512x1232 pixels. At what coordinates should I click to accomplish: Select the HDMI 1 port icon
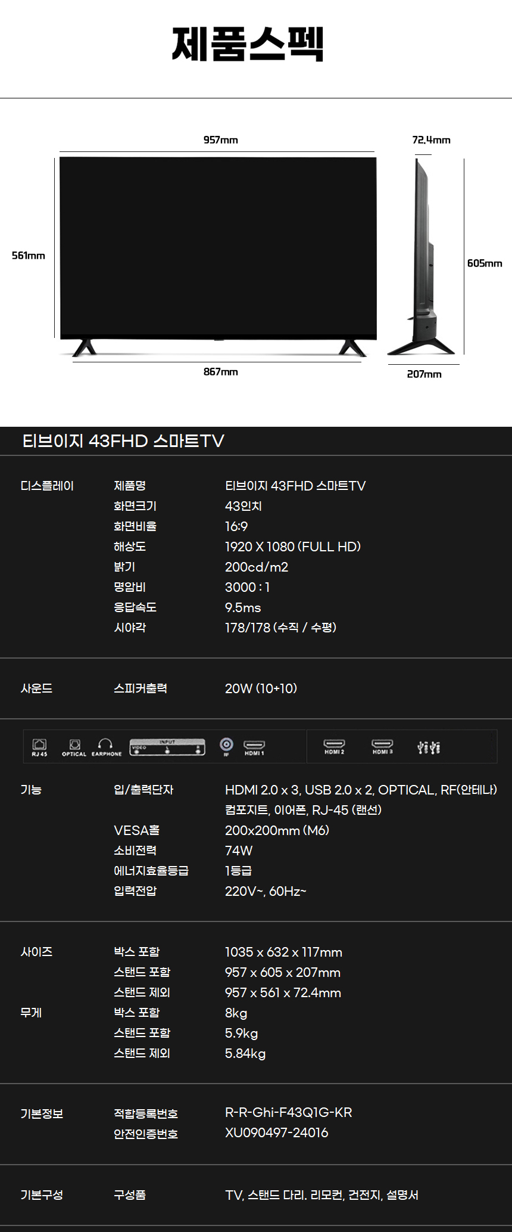[x=254, y=746]
